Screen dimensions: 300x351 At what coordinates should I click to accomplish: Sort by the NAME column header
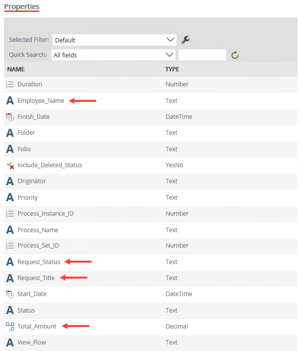(16, 69)
